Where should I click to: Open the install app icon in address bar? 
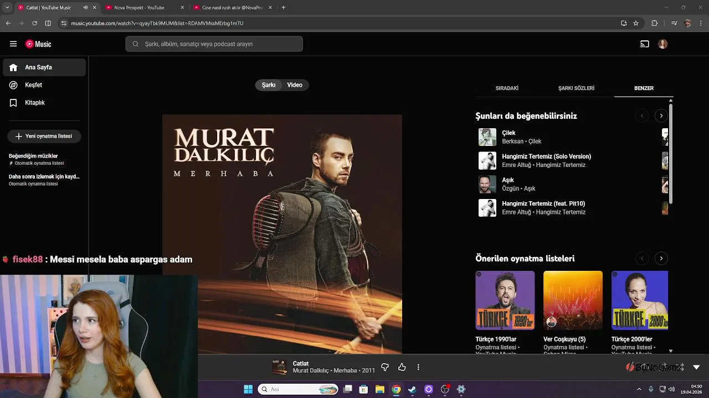point(624,23)
